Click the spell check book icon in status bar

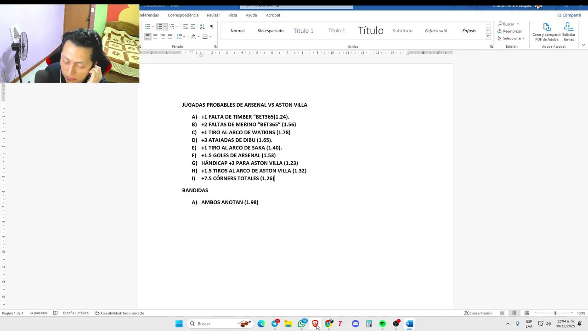[x=55, y=313]
